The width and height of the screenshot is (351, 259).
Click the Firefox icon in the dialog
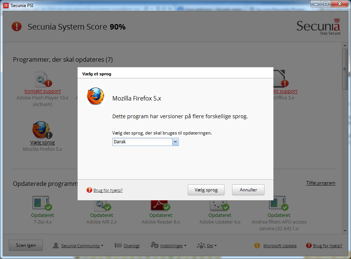point(95,96)
